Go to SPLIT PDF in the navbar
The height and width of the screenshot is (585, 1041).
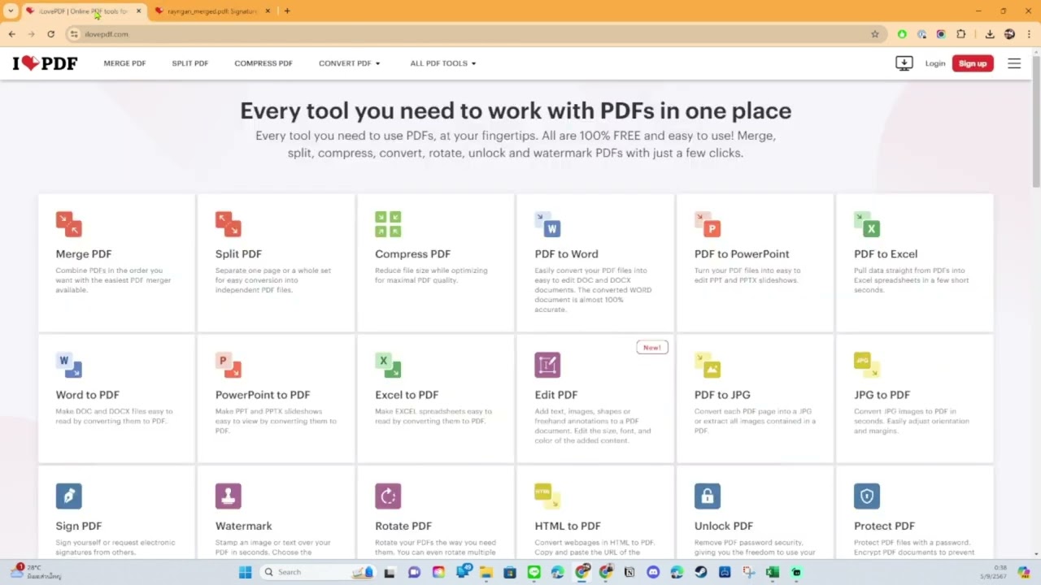[x=190, y=63]
